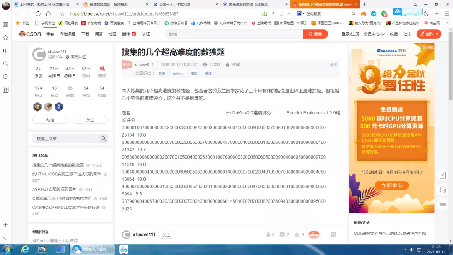Add a new browser tab
The height and width of the screenshot is (255, 453).
coord(364,4)
